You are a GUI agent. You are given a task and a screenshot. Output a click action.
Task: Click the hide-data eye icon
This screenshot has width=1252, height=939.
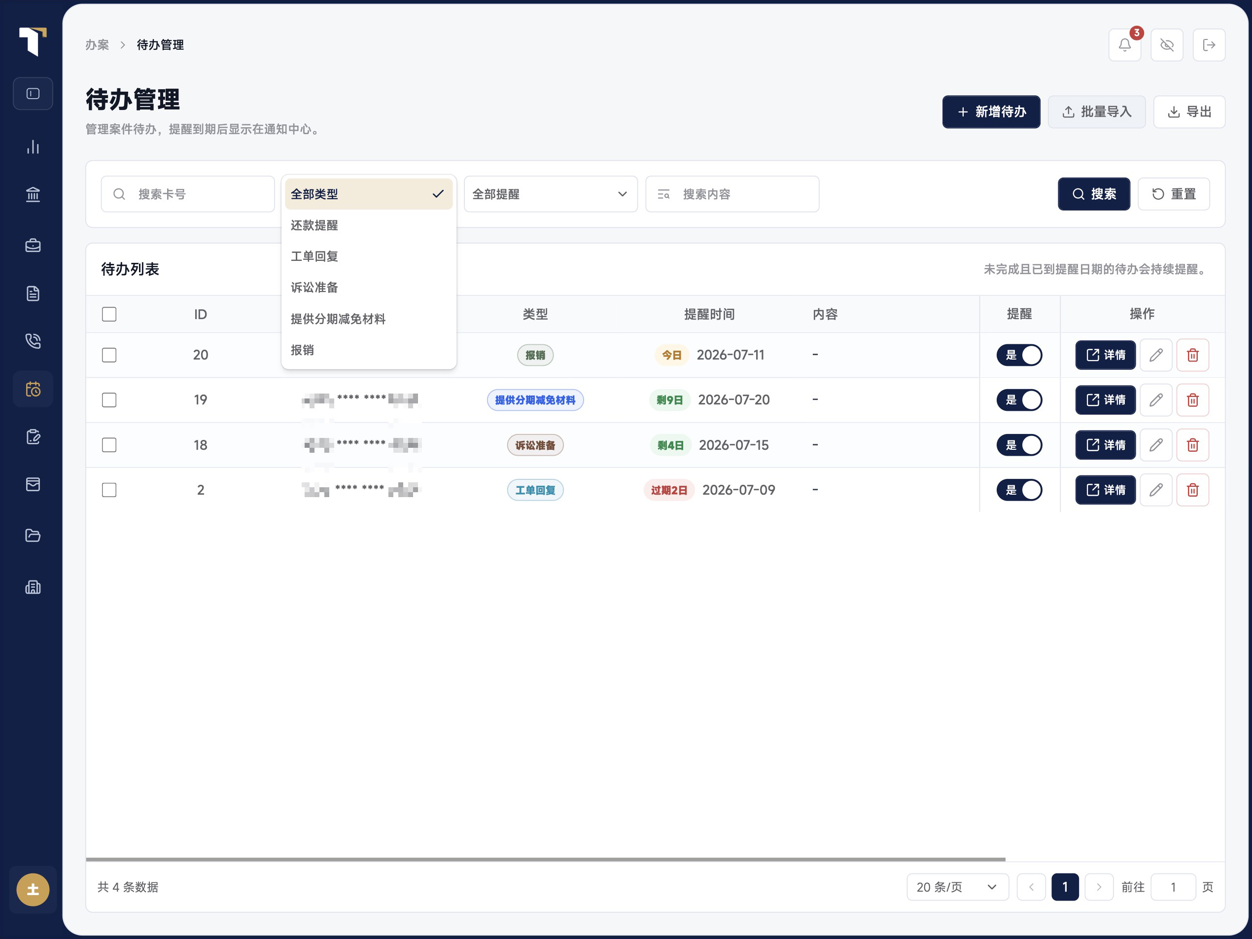1167,45
